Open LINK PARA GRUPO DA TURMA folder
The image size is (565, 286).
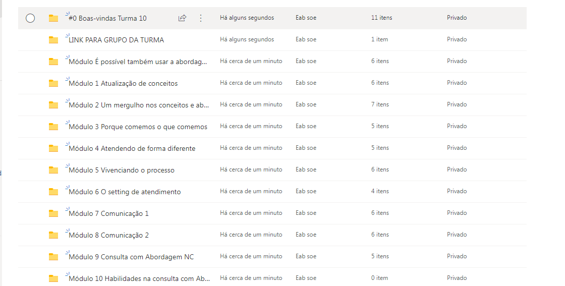pyautogui.click(x=116, y=40)
